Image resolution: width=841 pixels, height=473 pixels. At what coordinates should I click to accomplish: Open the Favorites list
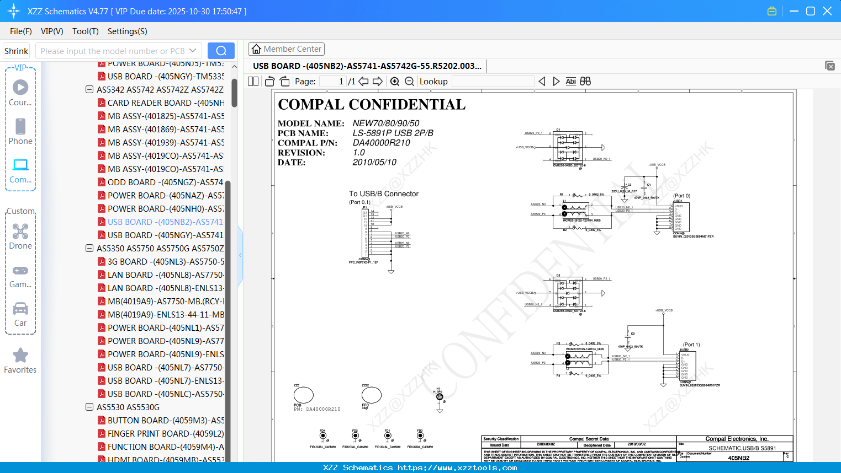coord(20,361)
